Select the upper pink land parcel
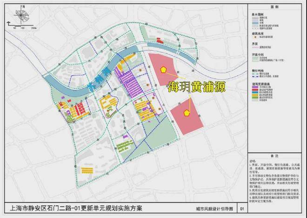Image resolution: width=307 pixels, height=218 pixels. pos(162,69)
